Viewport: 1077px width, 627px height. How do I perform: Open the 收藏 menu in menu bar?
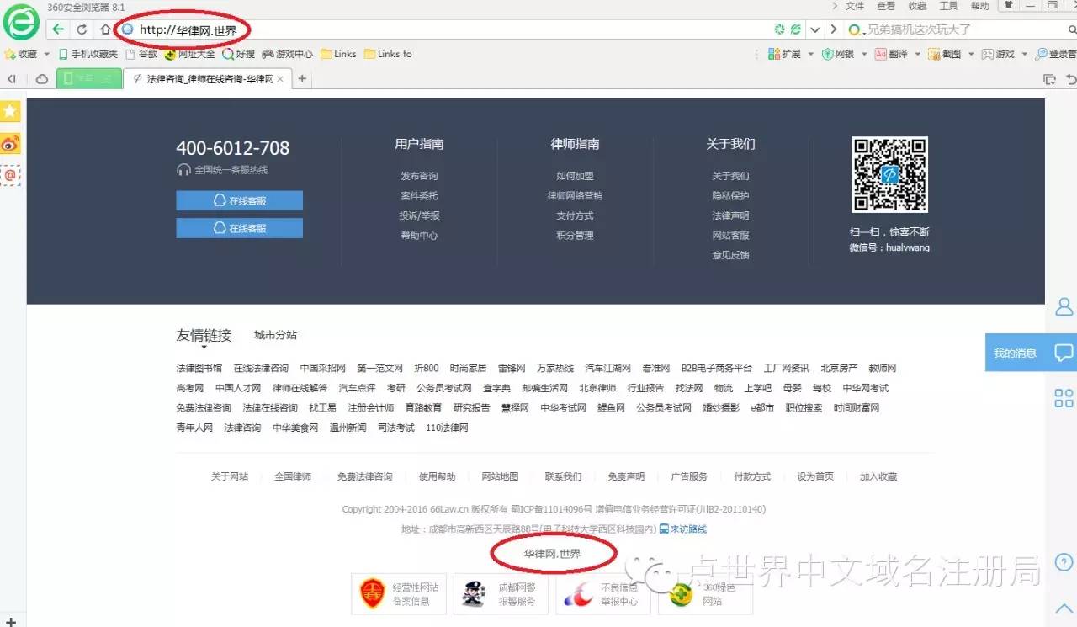[917, 6]
